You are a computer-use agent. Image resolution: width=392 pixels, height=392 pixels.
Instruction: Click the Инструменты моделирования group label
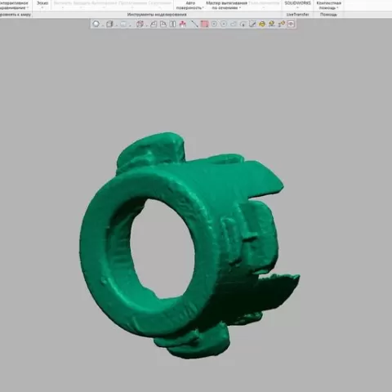[x=157, y=15]
